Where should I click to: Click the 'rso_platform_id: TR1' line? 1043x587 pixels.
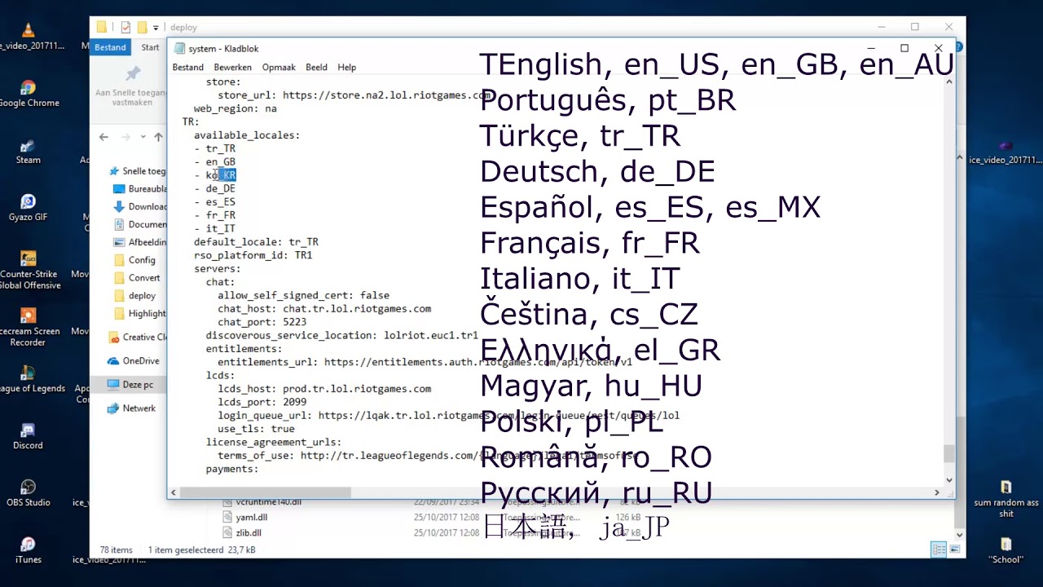(253, 255)
